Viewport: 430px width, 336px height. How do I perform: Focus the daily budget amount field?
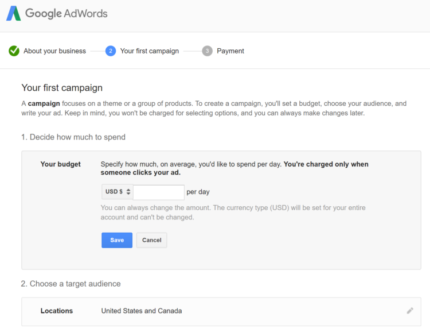tap(159, 192)
